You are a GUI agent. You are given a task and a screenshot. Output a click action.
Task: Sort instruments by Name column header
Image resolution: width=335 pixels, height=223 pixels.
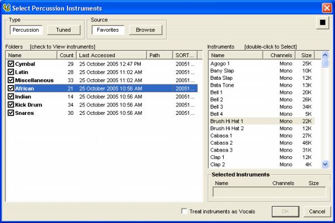(236, 55)
